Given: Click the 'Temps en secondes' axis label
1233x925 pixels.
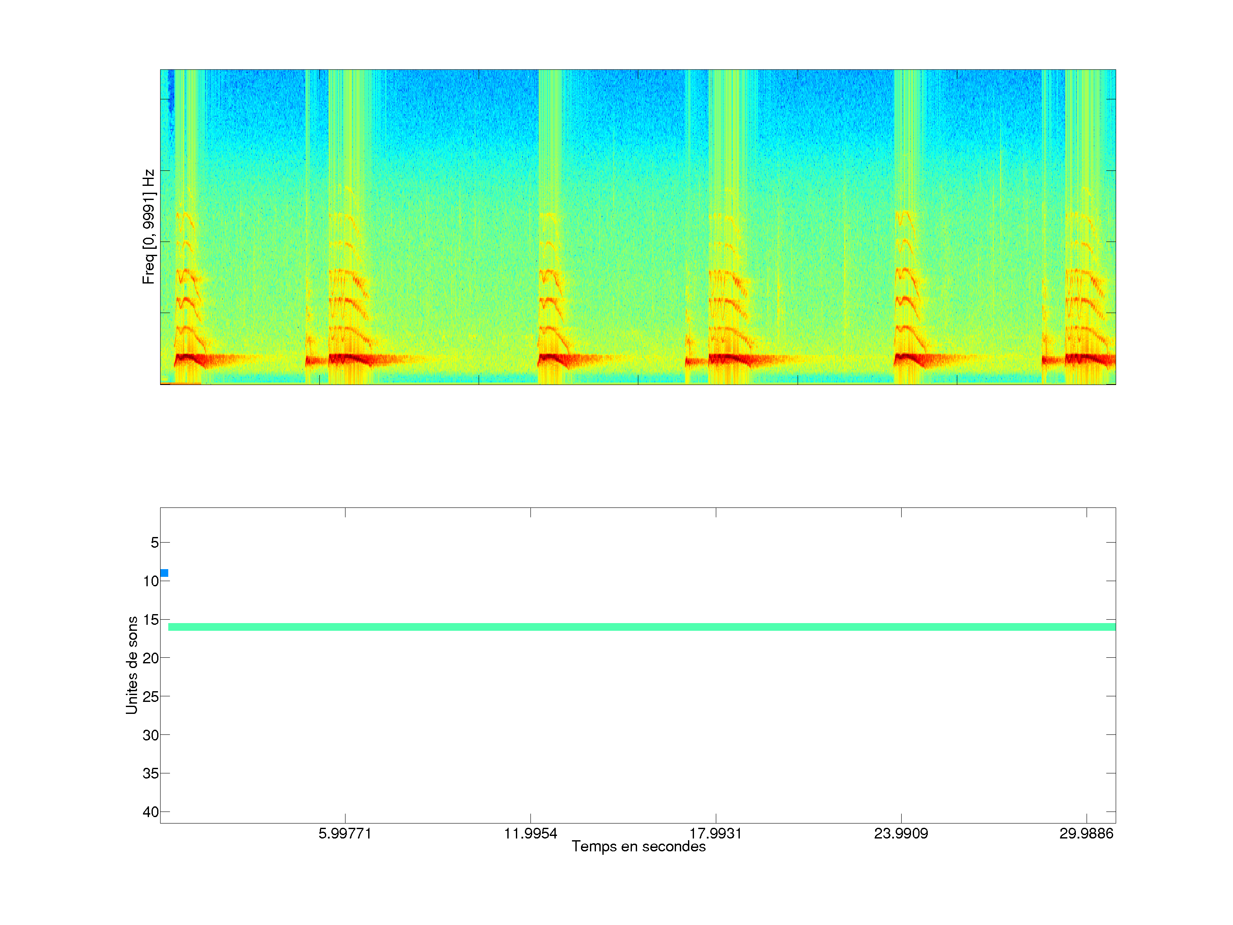Looking at the screenshot, I should (x=638, y=846).
